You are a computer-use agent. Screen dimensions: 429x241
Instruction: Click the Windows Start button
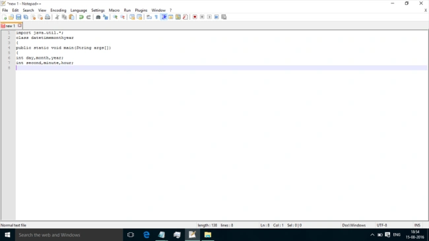tap(7, 234)
